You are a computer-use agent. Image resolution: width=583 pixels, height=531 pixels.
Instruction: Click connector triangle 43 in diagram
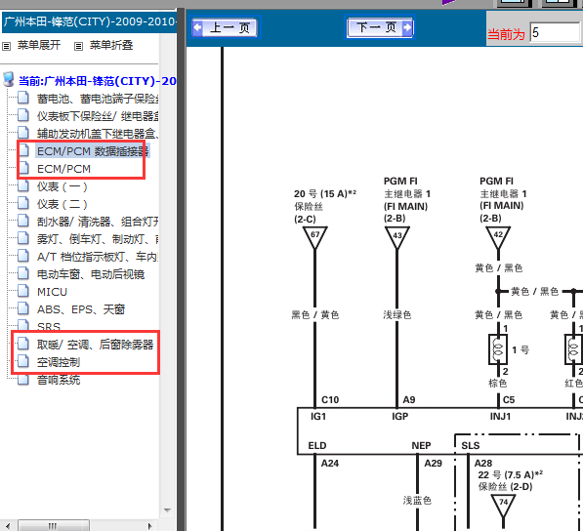click(397, 237)
